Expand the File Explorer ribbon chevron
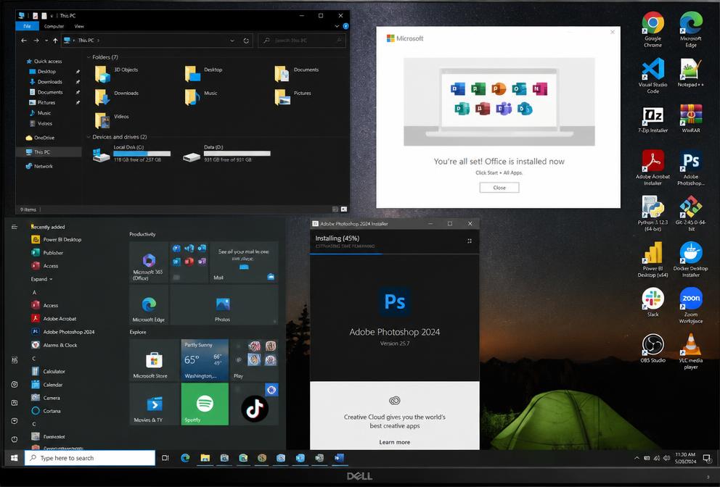Viewport: 720px width, 487px height. click(x=337, y=26)
